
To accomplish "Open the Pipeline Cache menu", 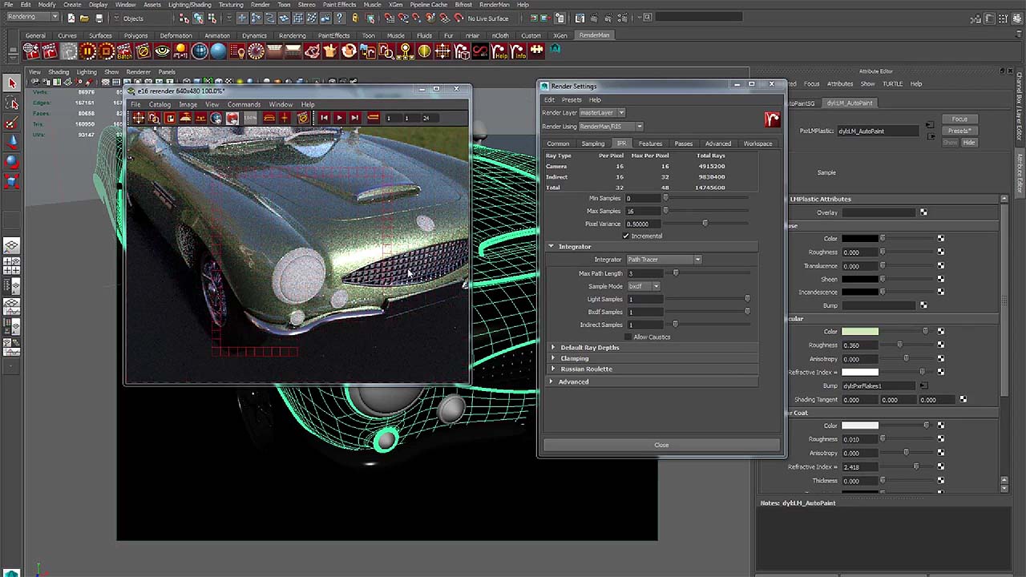I will click(428, 5).
